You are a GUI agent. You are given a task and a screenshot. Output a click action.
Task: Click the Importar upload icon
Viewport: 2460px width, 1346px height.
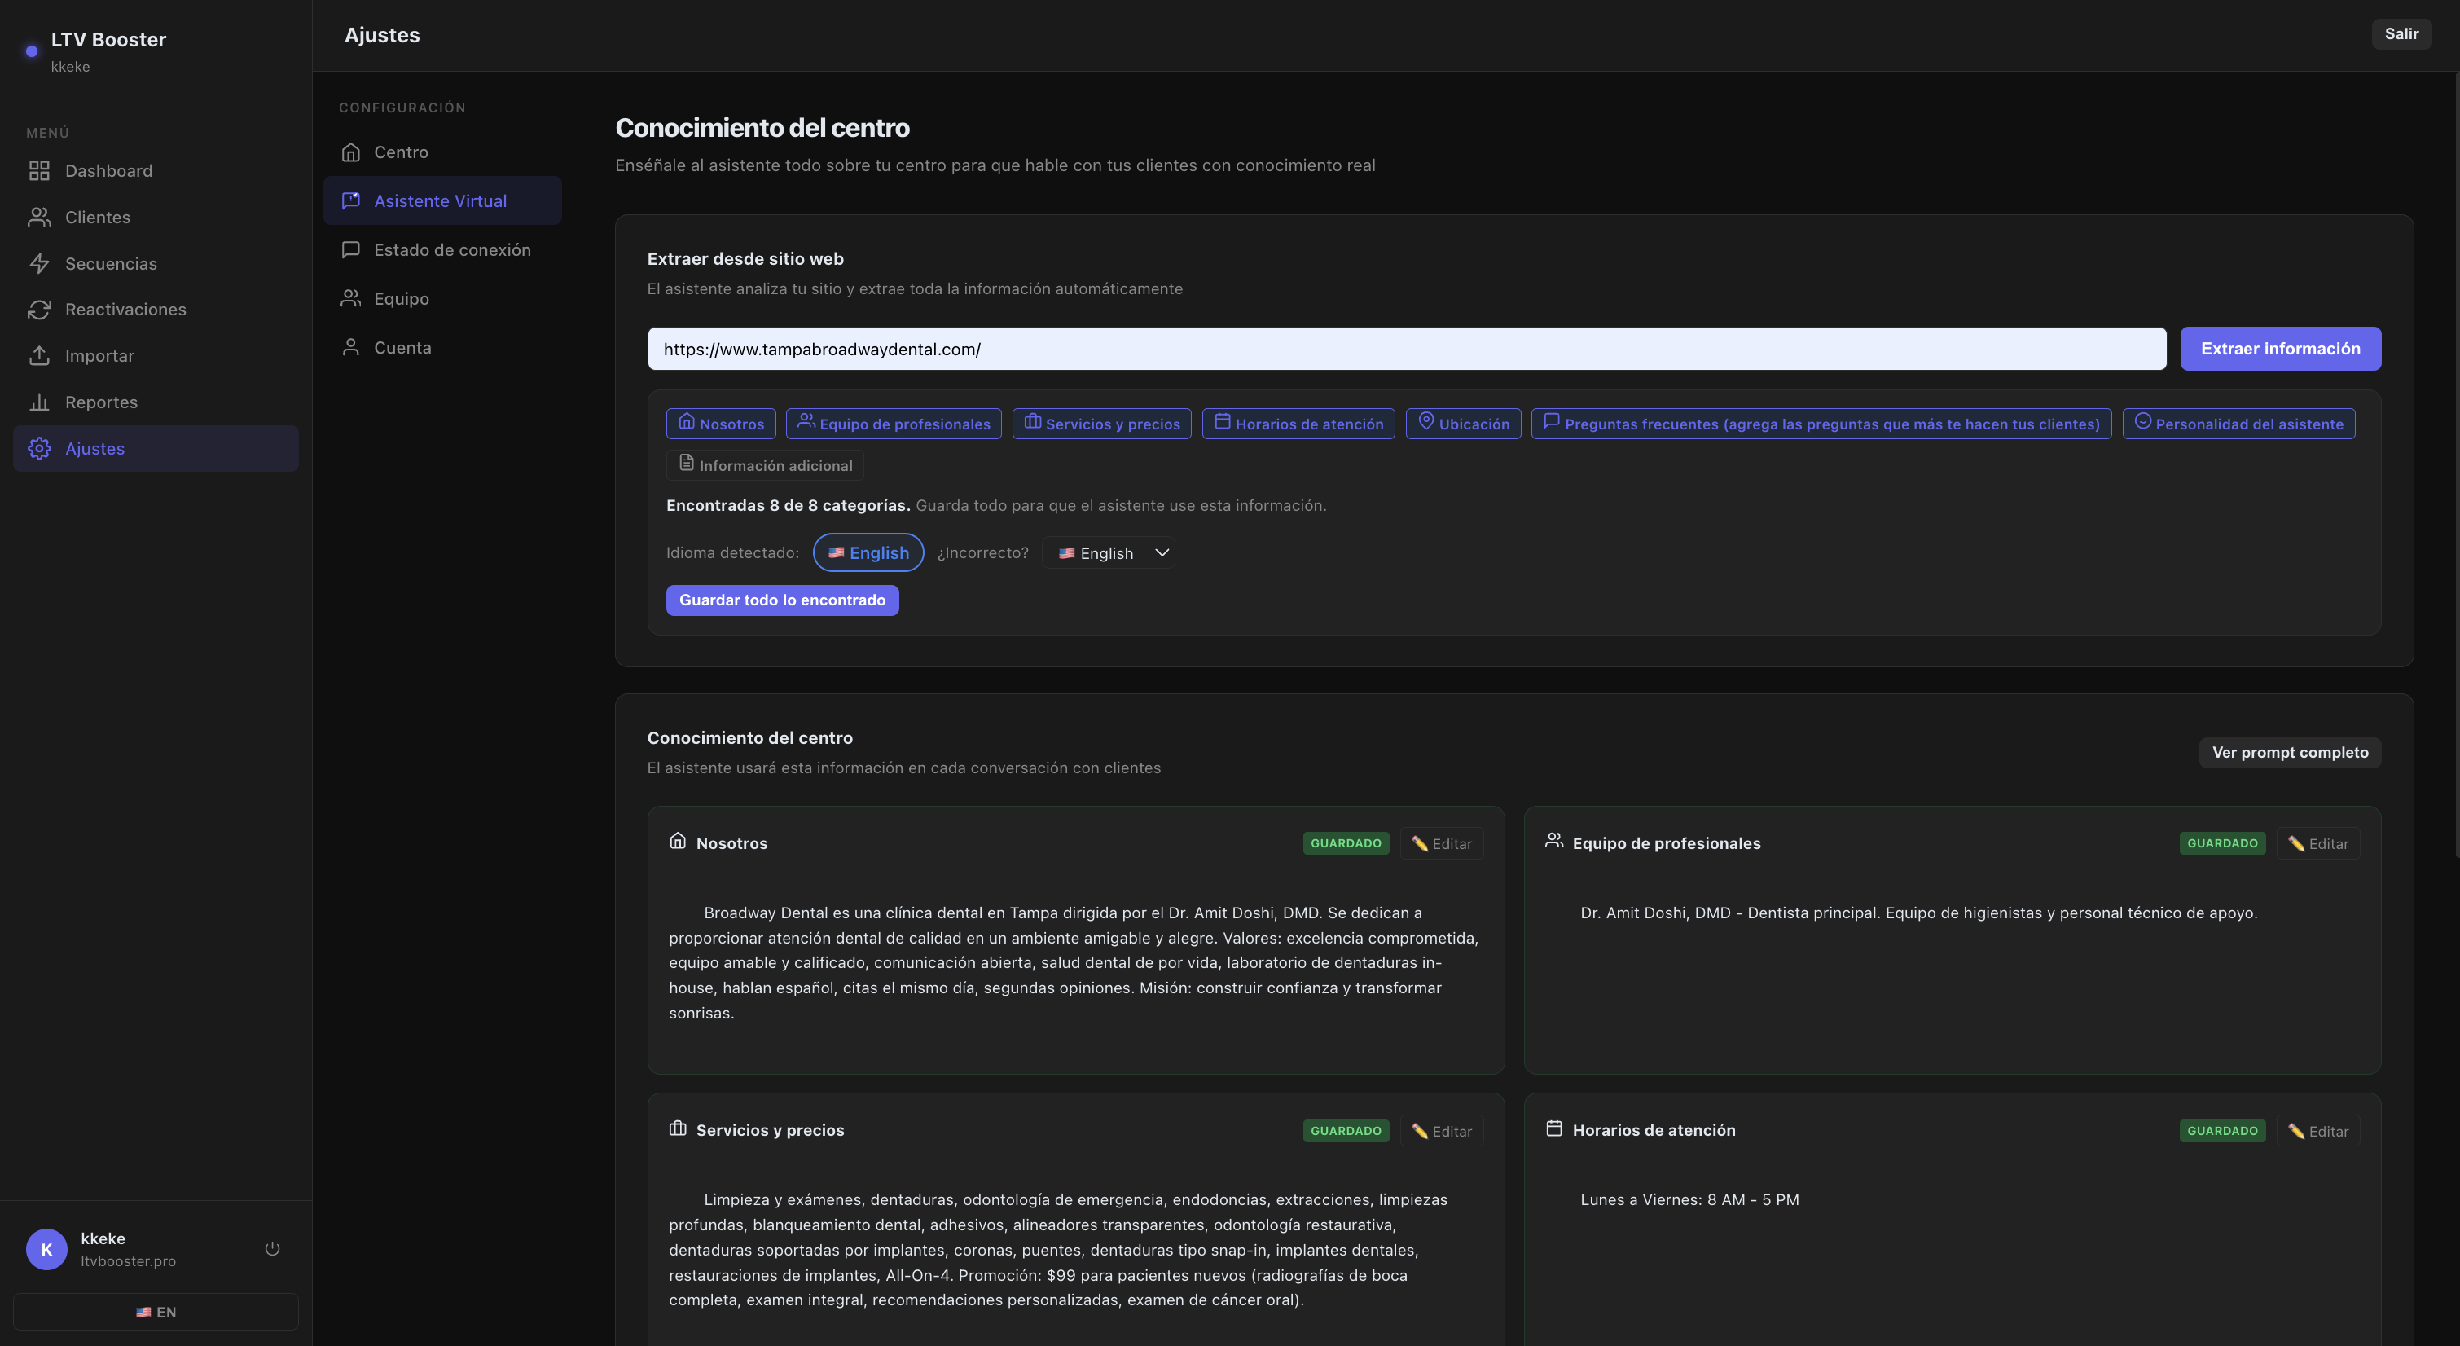39,355
